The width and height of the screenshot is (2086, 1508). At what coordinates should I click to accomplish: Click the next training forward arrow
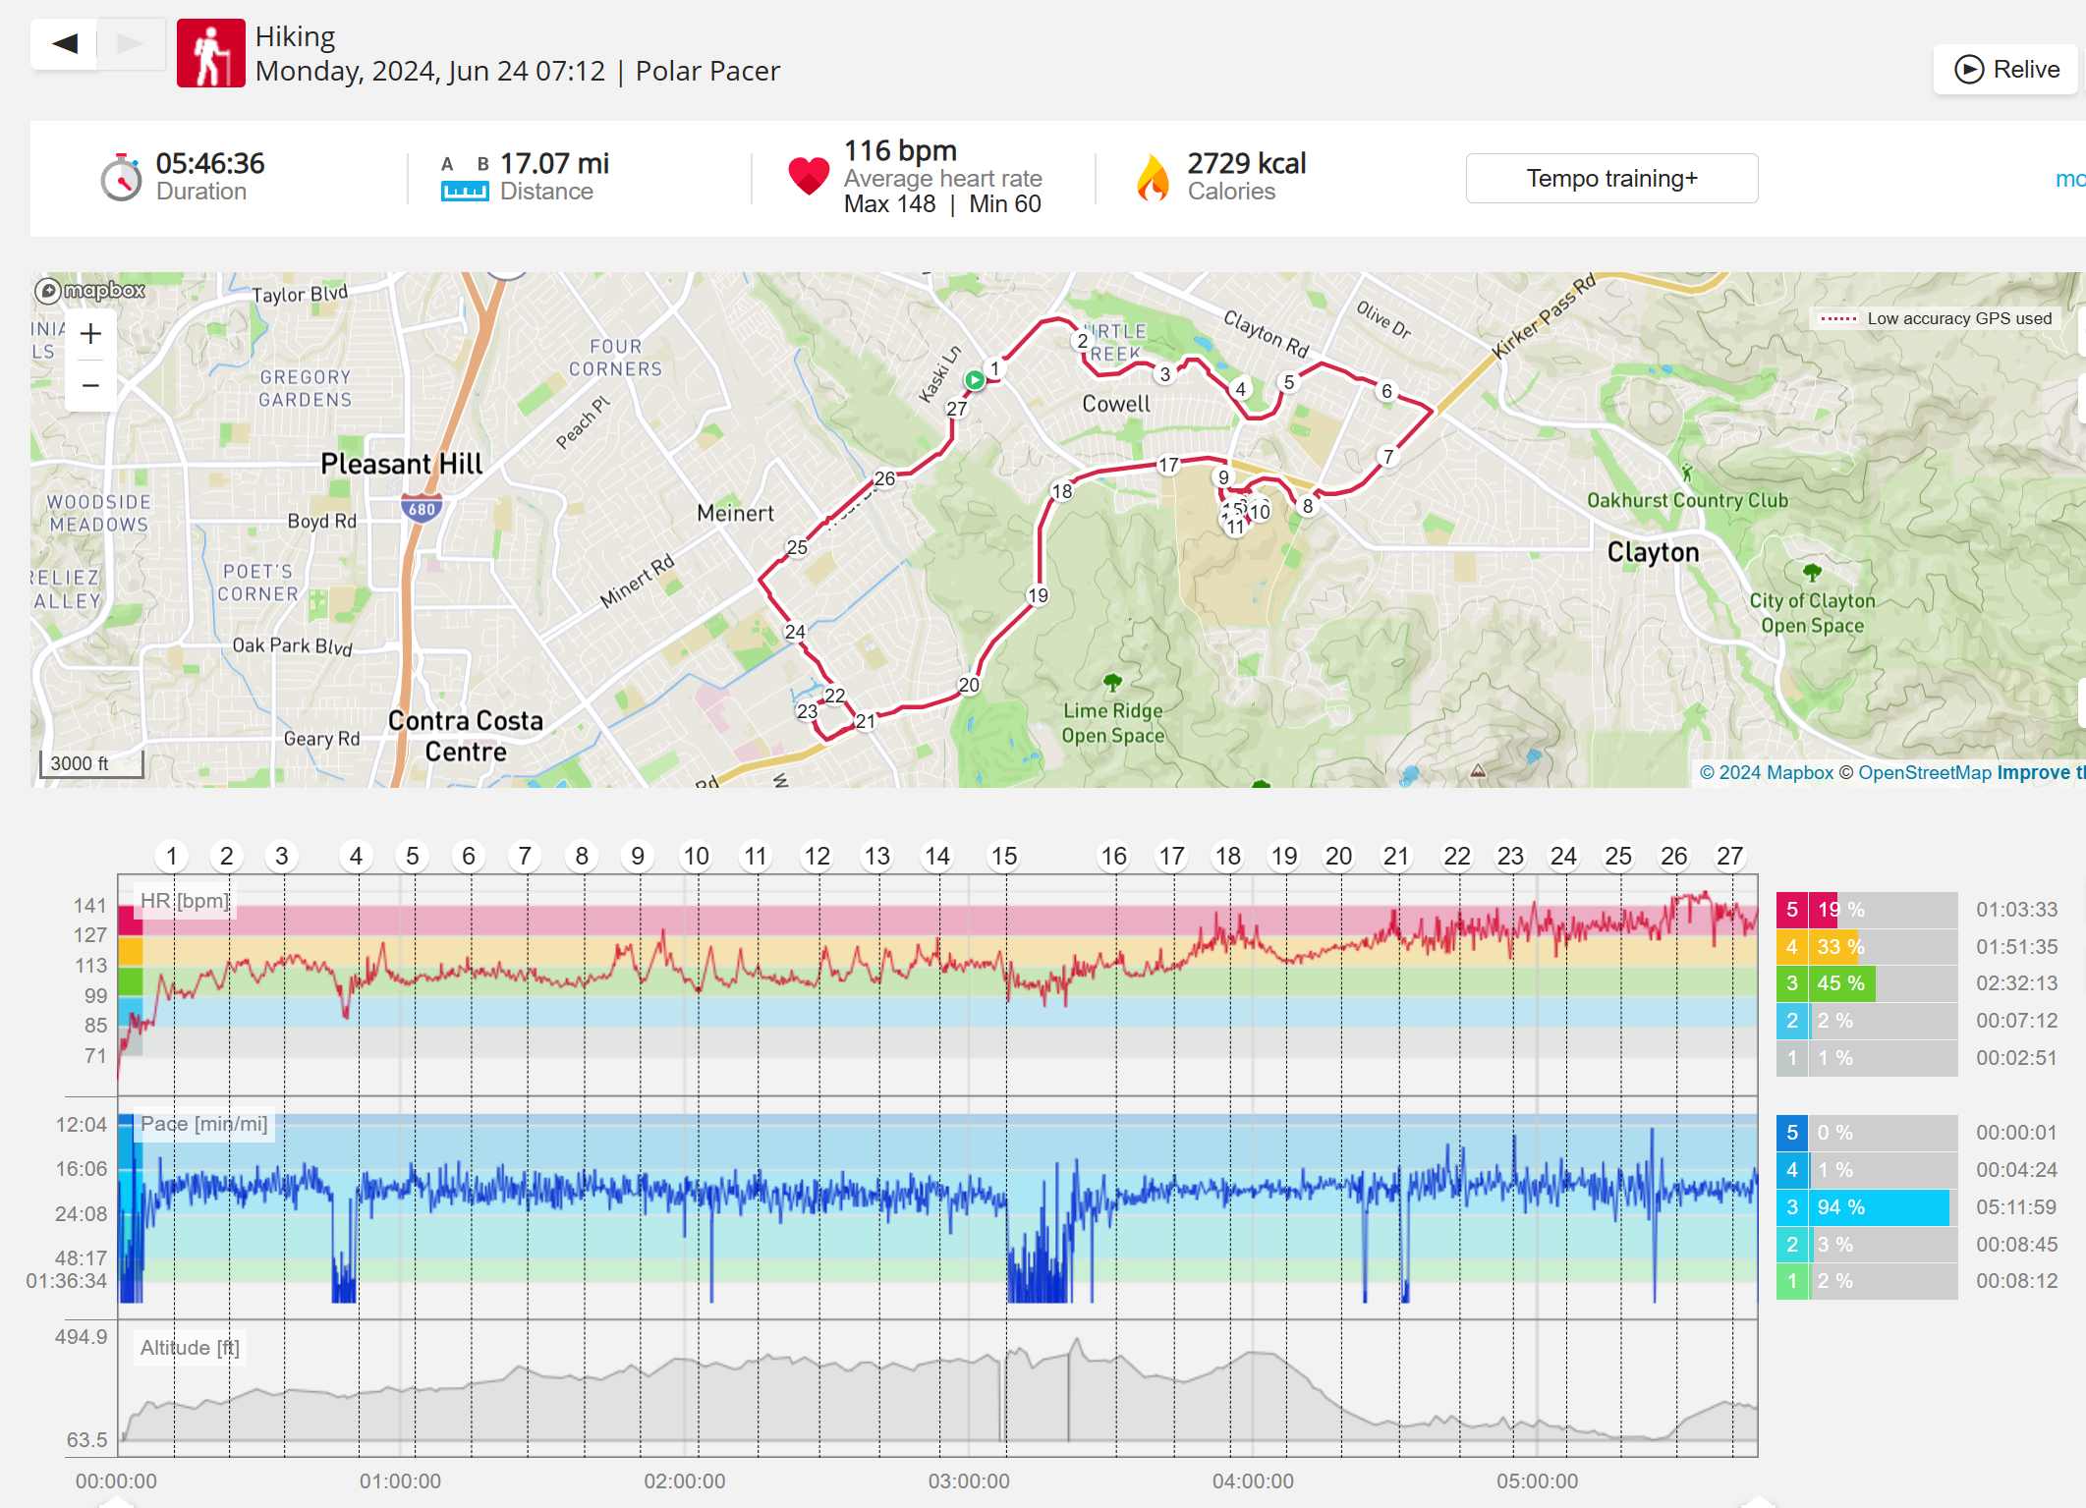[131, 43]
